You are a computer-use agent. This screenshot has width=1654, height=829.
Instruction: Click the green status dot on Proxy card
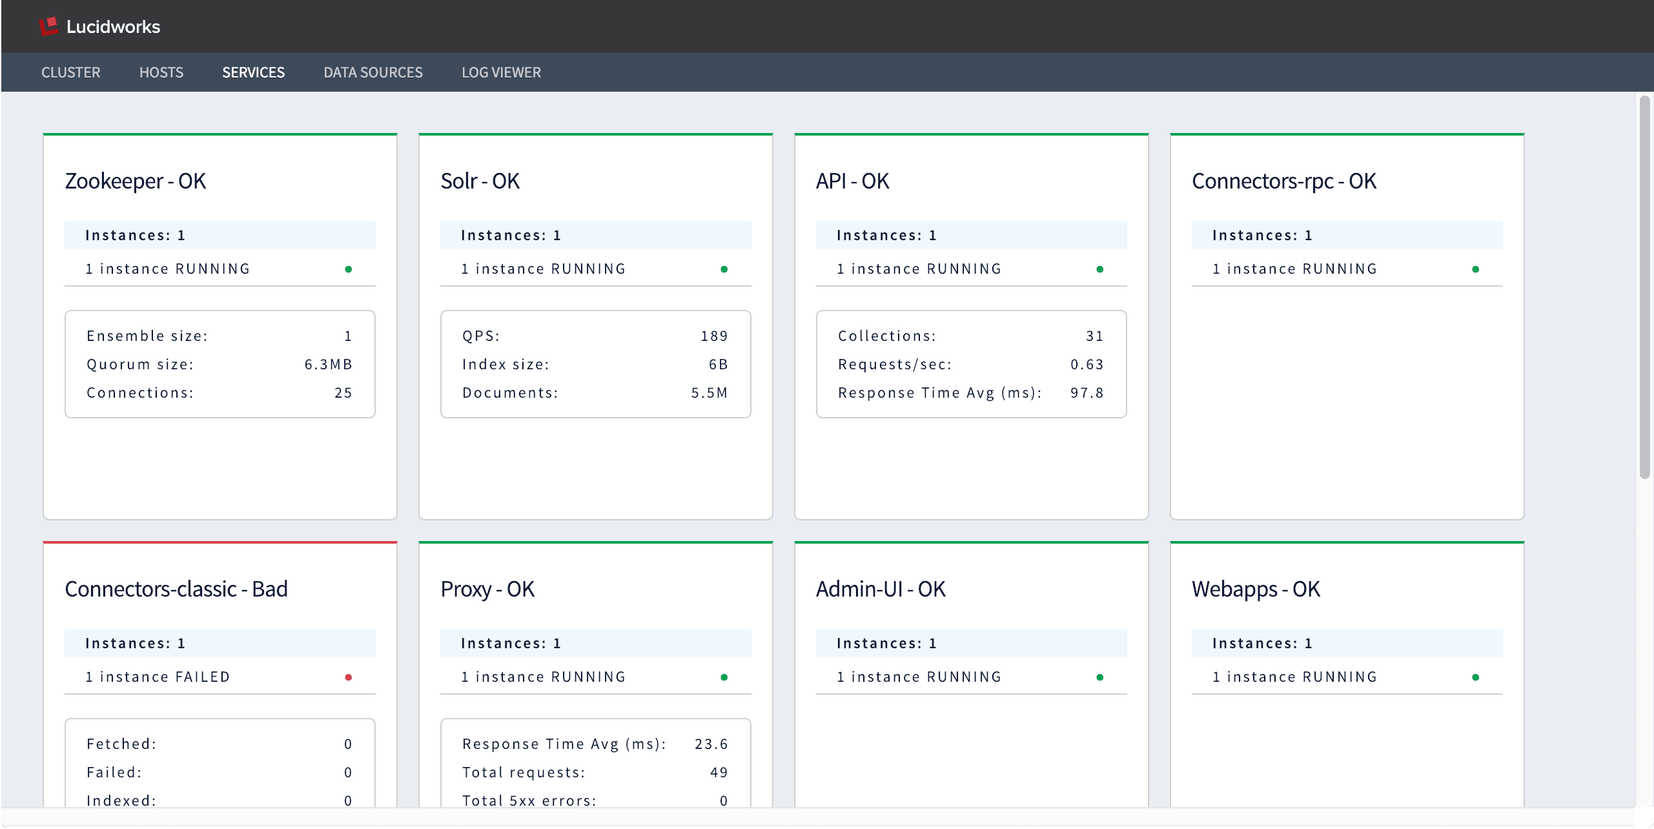pos(724,677)
